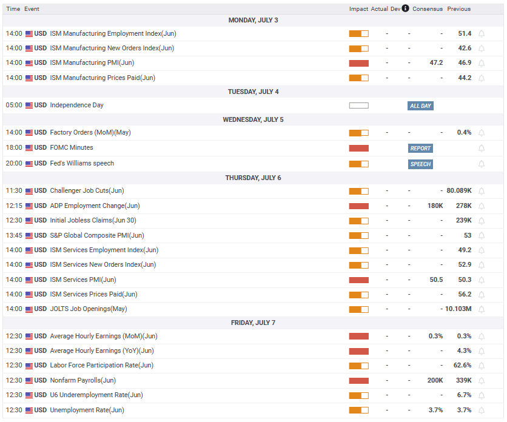Viewport: 507px width, 422px height.
Task: Click the Previous column header
Action: [x=459, y=8]
